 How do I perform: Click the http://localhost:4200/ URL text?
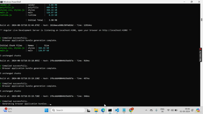click(115, 30)
